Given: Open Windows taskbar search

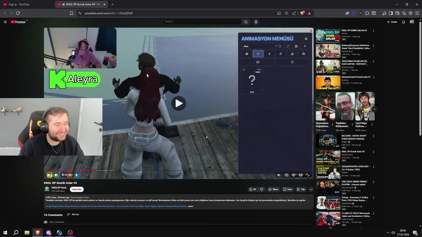Looking at the screenshot, I should point(16,233).
